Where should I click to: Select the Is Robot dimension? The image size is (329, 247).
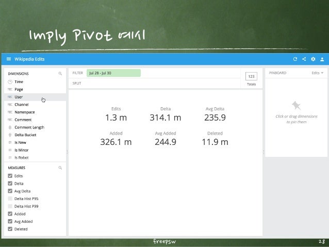[35, 158]
